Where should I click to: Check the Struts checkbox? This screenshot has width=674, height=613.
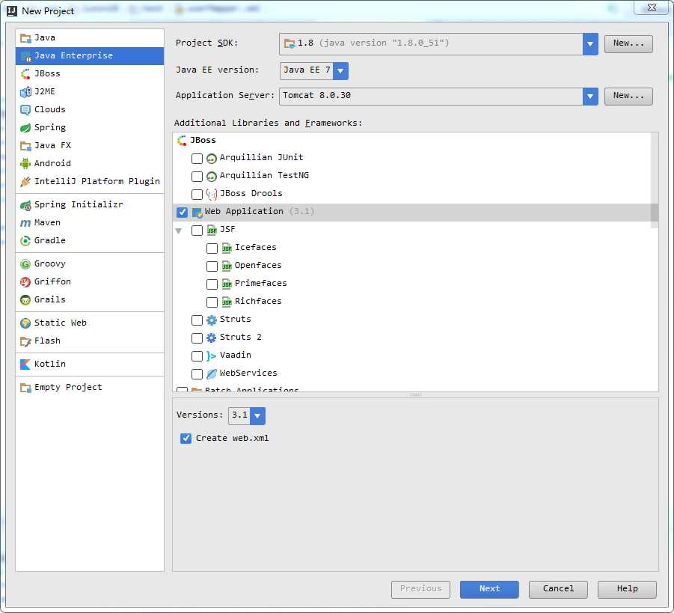pyautogui.click(x=197, y=320)
